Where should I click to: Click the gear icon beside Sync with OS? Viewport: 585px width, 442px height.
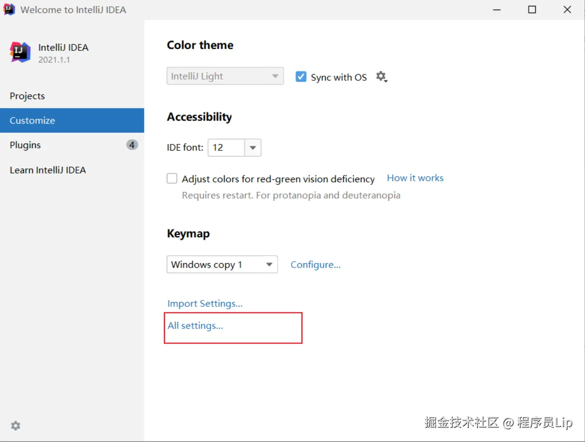click(381, 77)
